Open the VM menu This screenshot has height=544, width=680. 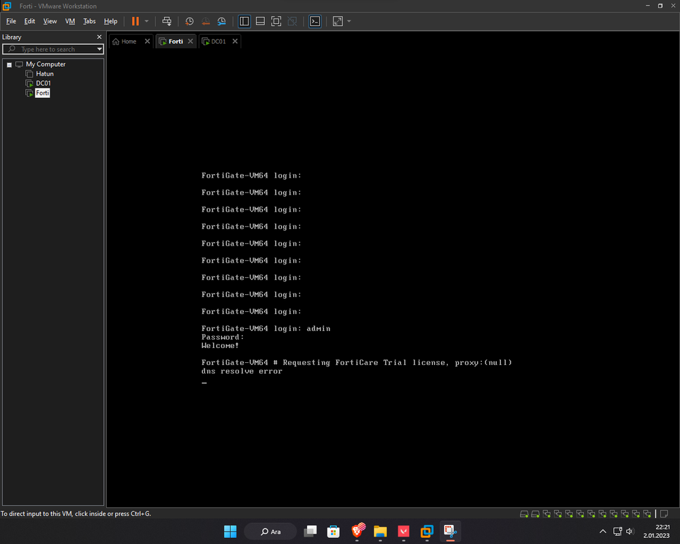pos(70,21)
